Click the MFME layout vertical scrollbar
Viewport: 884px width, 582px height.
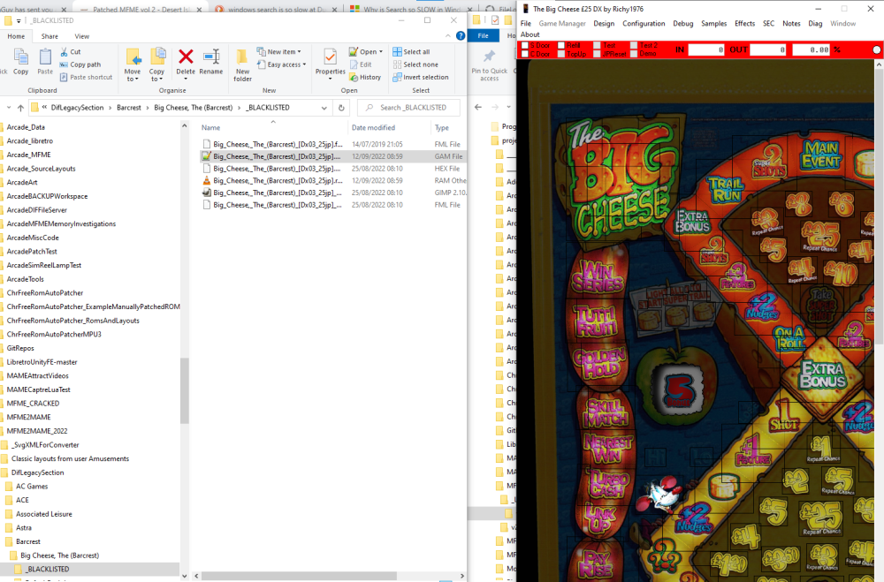tap(879, 206)
